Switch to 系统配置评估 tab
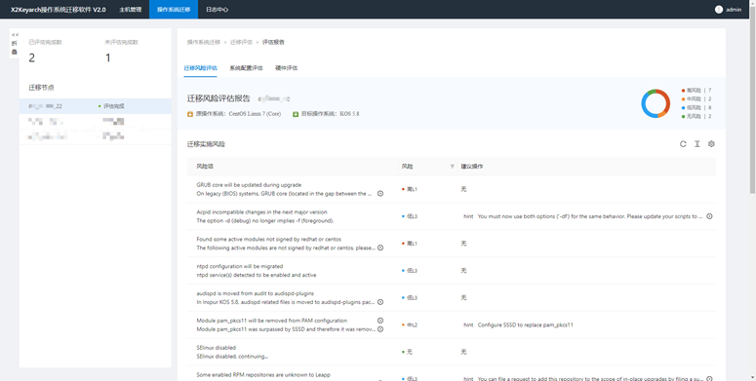 tap(247, 68)
